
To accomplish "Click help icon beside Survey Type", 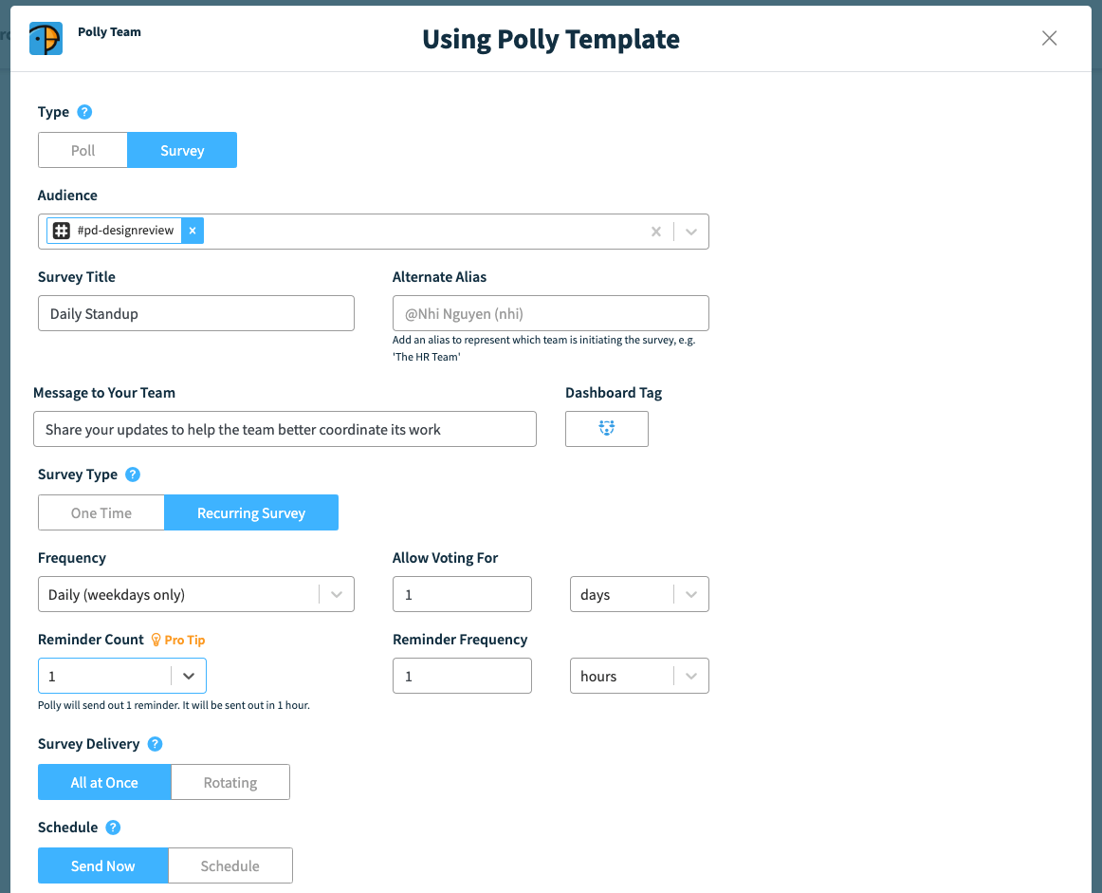I will tap(133, 474).
